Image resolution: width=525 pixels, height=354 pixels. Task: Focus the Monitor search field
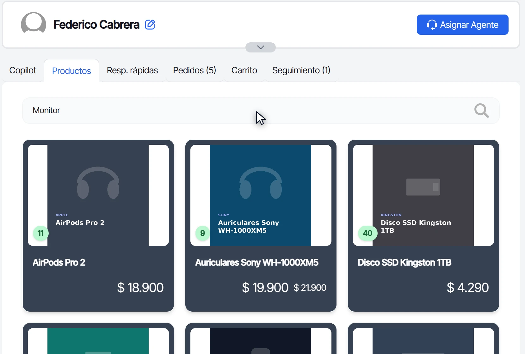tap(261, 111)
